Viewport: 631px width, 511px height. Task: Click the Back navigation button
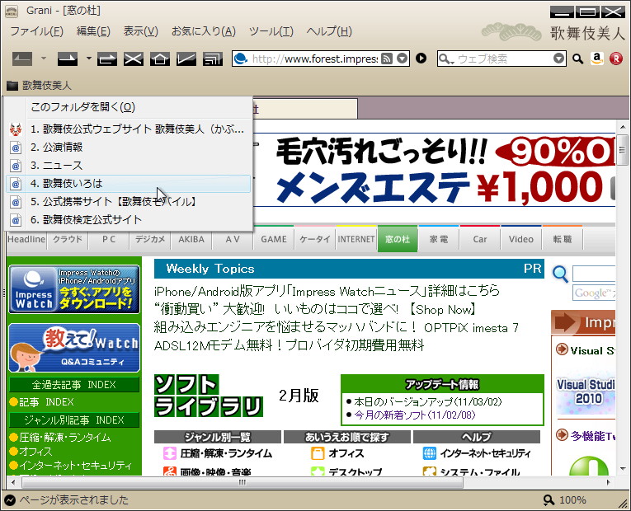point(22,59)
